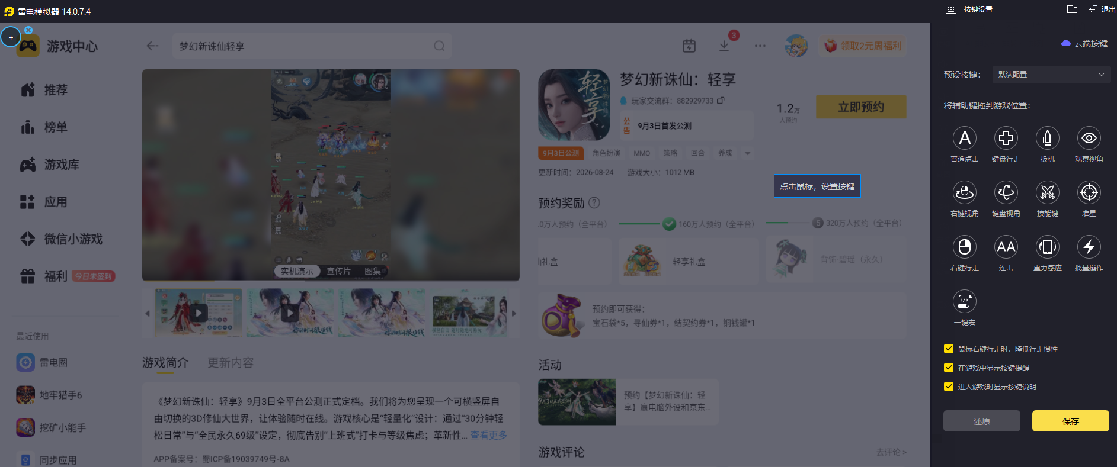This screenshot has width=1117, height=467.
Task: Expand the 预设按键 默认配置 dropdown
Action: tap(1051, 75)
